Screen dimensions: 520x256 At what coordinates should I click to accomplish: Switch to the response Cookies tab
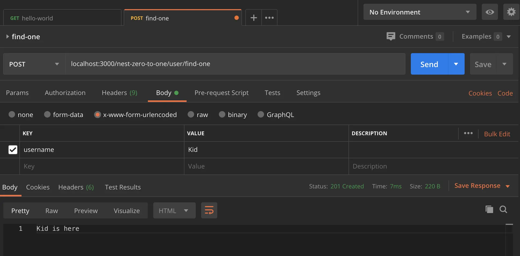38,187
